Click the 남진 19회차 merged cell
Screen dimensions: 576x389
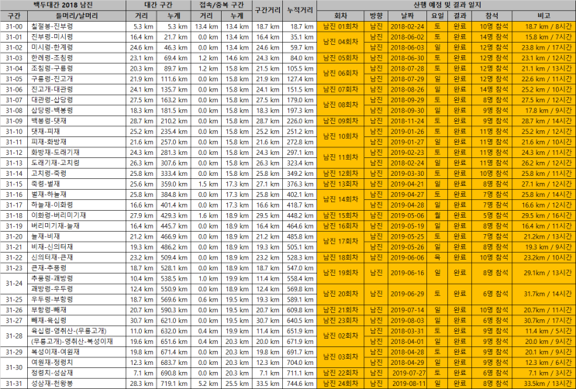(x=340, y=273)
